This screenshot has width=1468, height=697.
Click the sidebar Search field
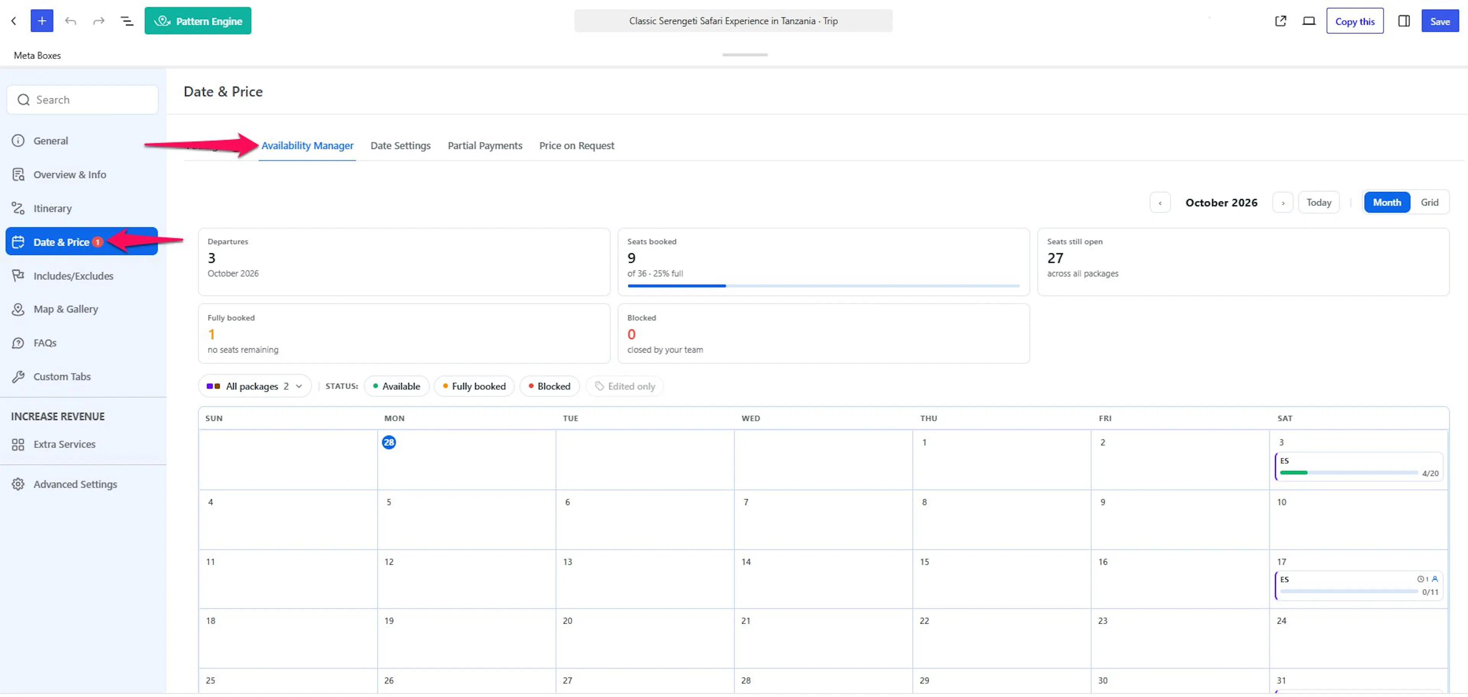pos(83,100)
